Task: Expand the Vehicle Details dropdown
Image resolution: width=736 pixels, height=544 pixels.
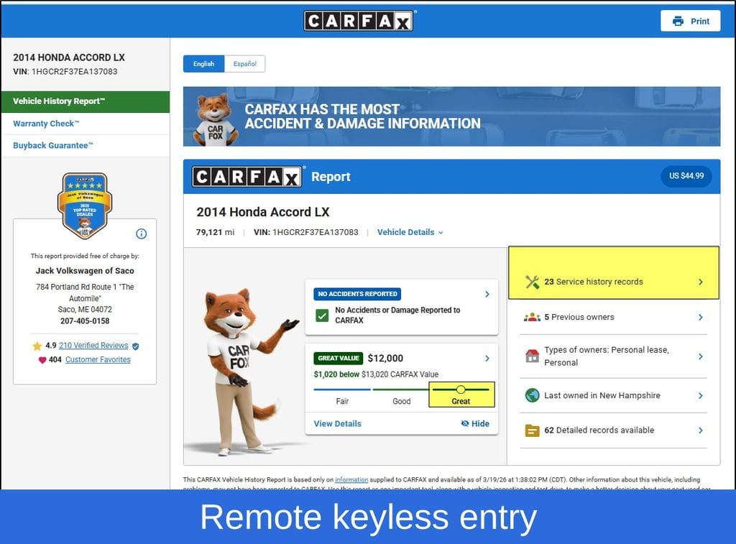Action: tap(410, 232)
